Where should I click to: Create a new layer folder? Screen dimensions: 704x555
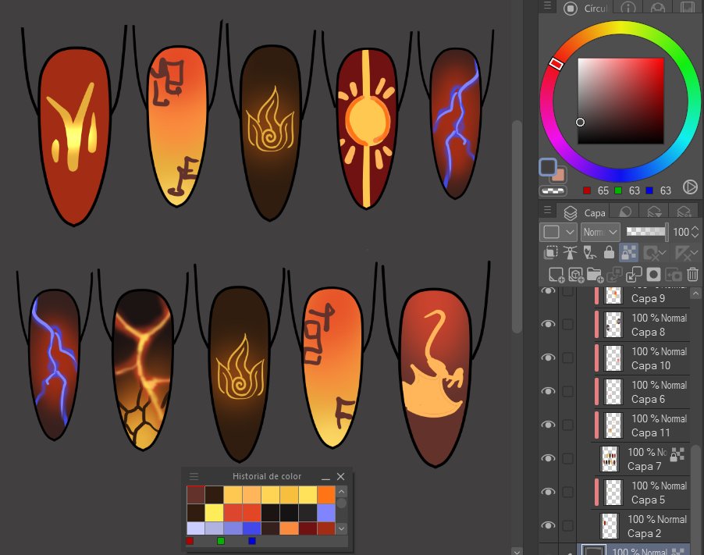[596, 275]
